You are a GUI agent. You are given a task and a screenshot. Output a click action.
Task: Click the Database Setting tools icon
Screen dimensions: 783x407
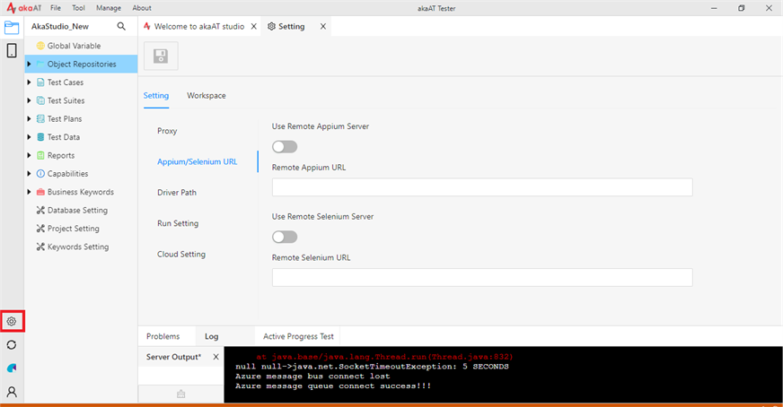click(40, 211)
